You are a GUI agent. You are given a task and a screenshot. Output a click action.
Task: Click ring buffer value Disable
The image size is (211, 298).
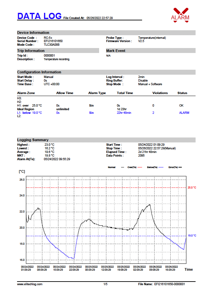[x=143, y=81]
